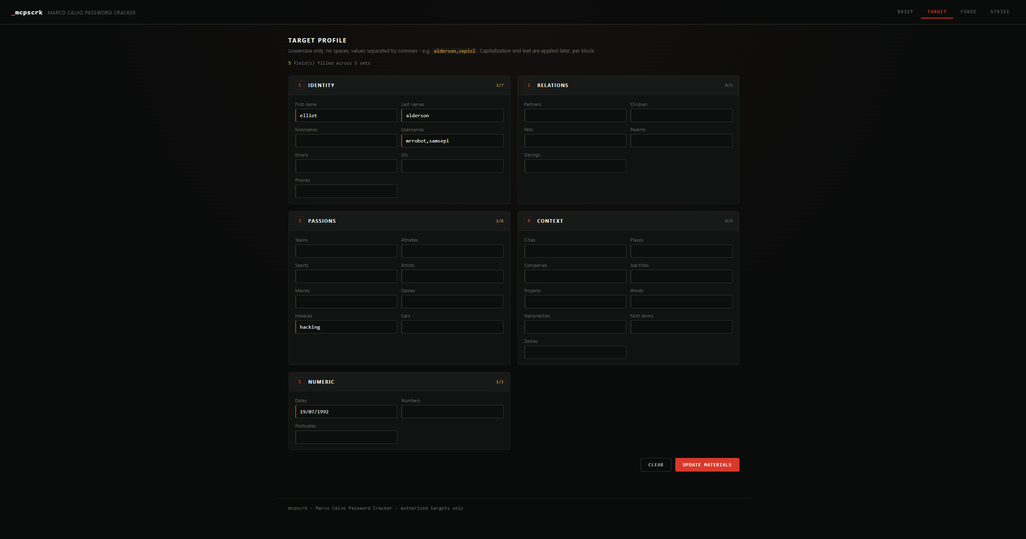Screen dimensions: 1026x539
Task: Go to the STRIKE tab
Action: pyautogui.click(x=1000, y=12)
